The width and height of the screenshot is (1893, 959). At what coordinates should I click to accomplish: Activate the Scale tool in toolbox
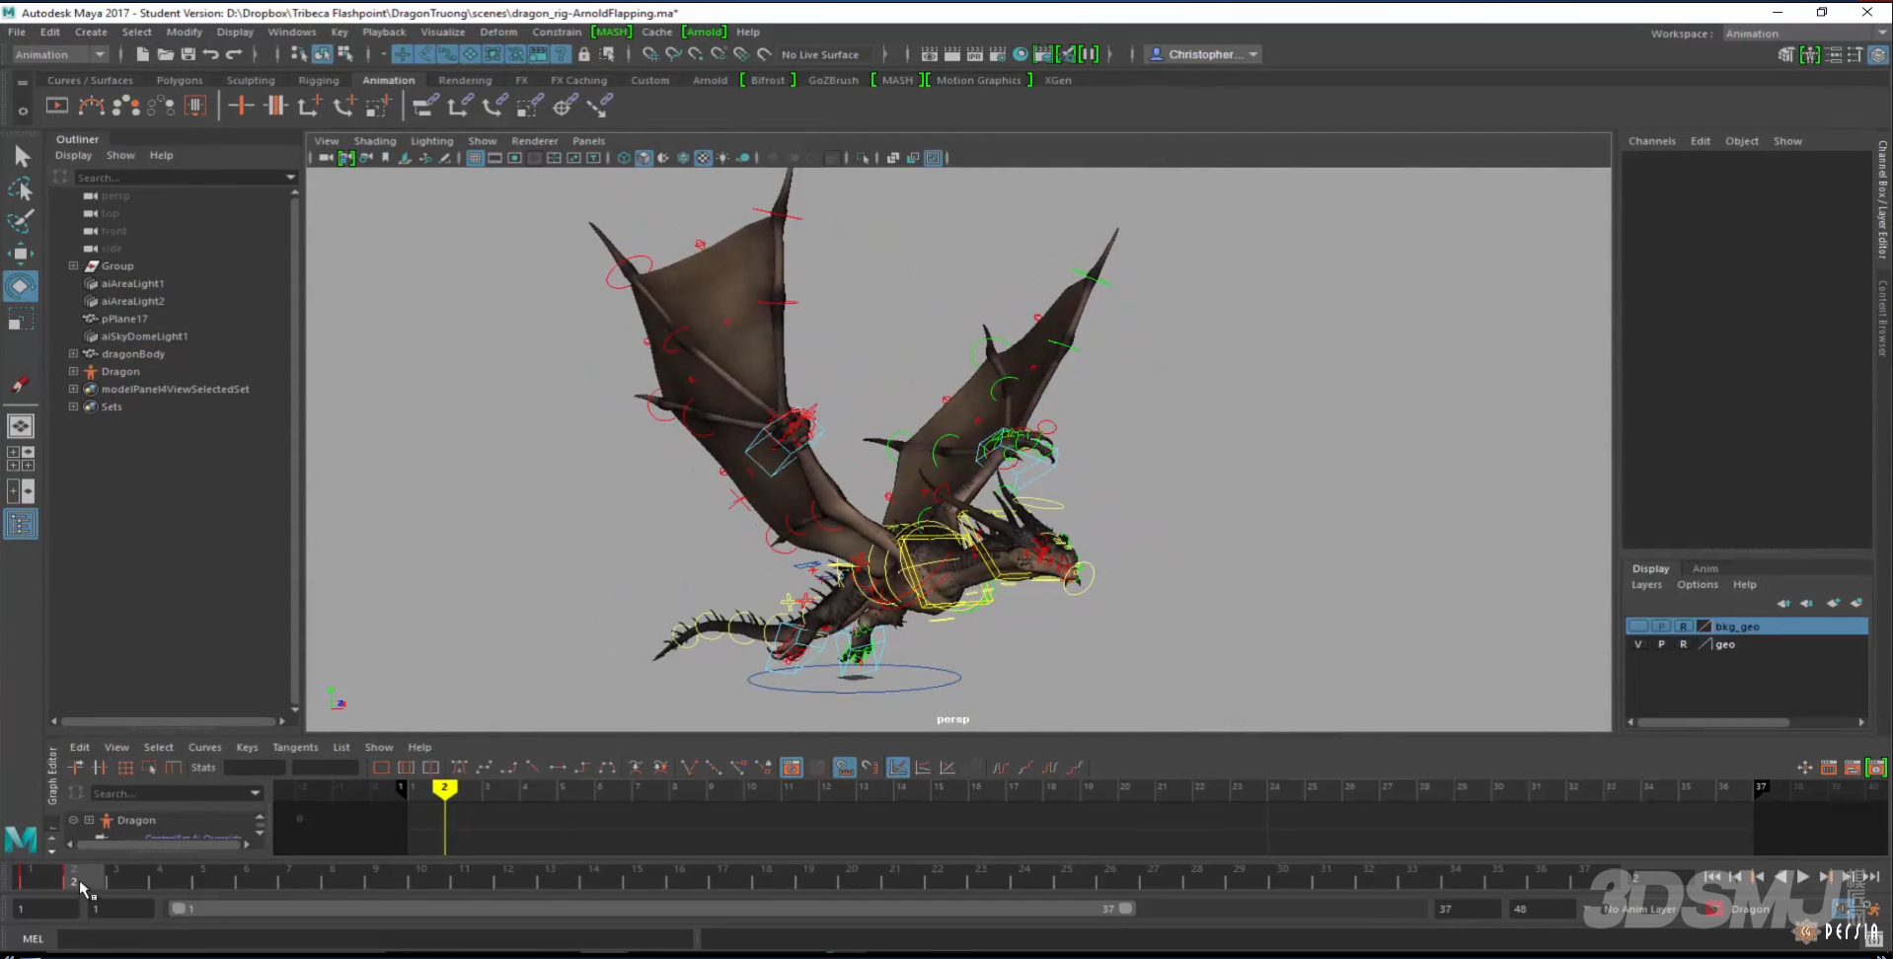coord(21,319)
